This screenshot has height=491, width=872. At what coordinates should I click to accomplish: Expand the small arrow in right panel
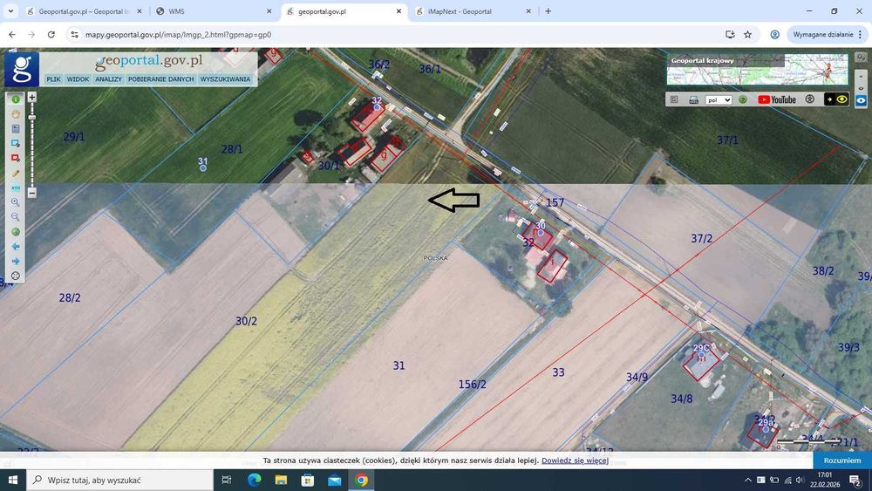[861, 76]
